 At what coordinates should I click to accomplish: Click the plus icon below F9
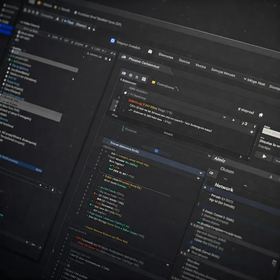tap(252, 132)
